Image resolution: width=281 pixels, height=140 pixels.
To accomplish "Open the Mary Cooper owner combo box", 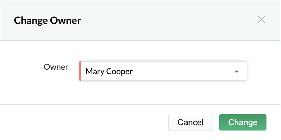I will tap(163, 71).
